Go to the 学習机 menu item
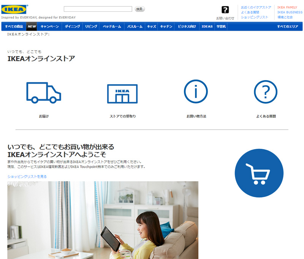The height and width of the screenshot is (259, 304). (221, 27)
